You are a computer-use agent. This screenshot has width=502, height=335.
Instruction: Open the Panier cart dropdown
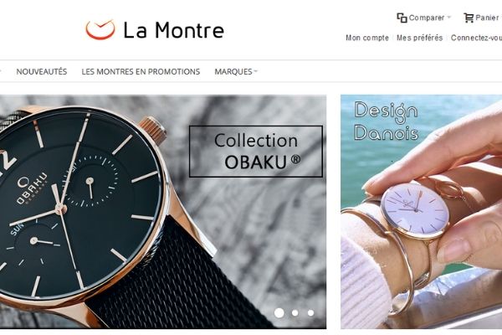click(487, 18)
